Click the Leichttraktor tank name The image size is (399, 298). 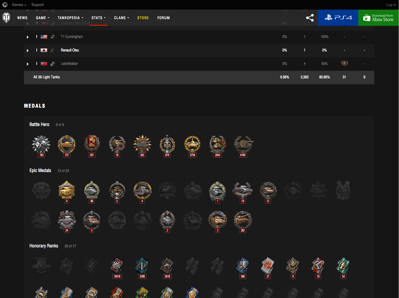click(69, 64)
